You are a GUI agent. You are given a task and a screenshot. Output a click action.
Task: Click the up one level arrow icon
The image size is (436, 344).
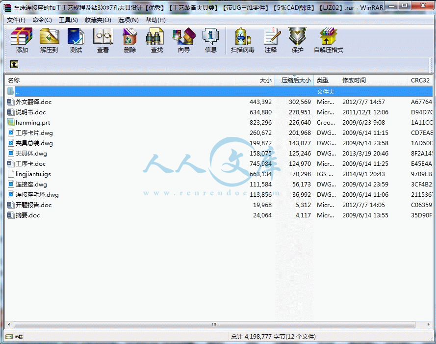(14, 65)
